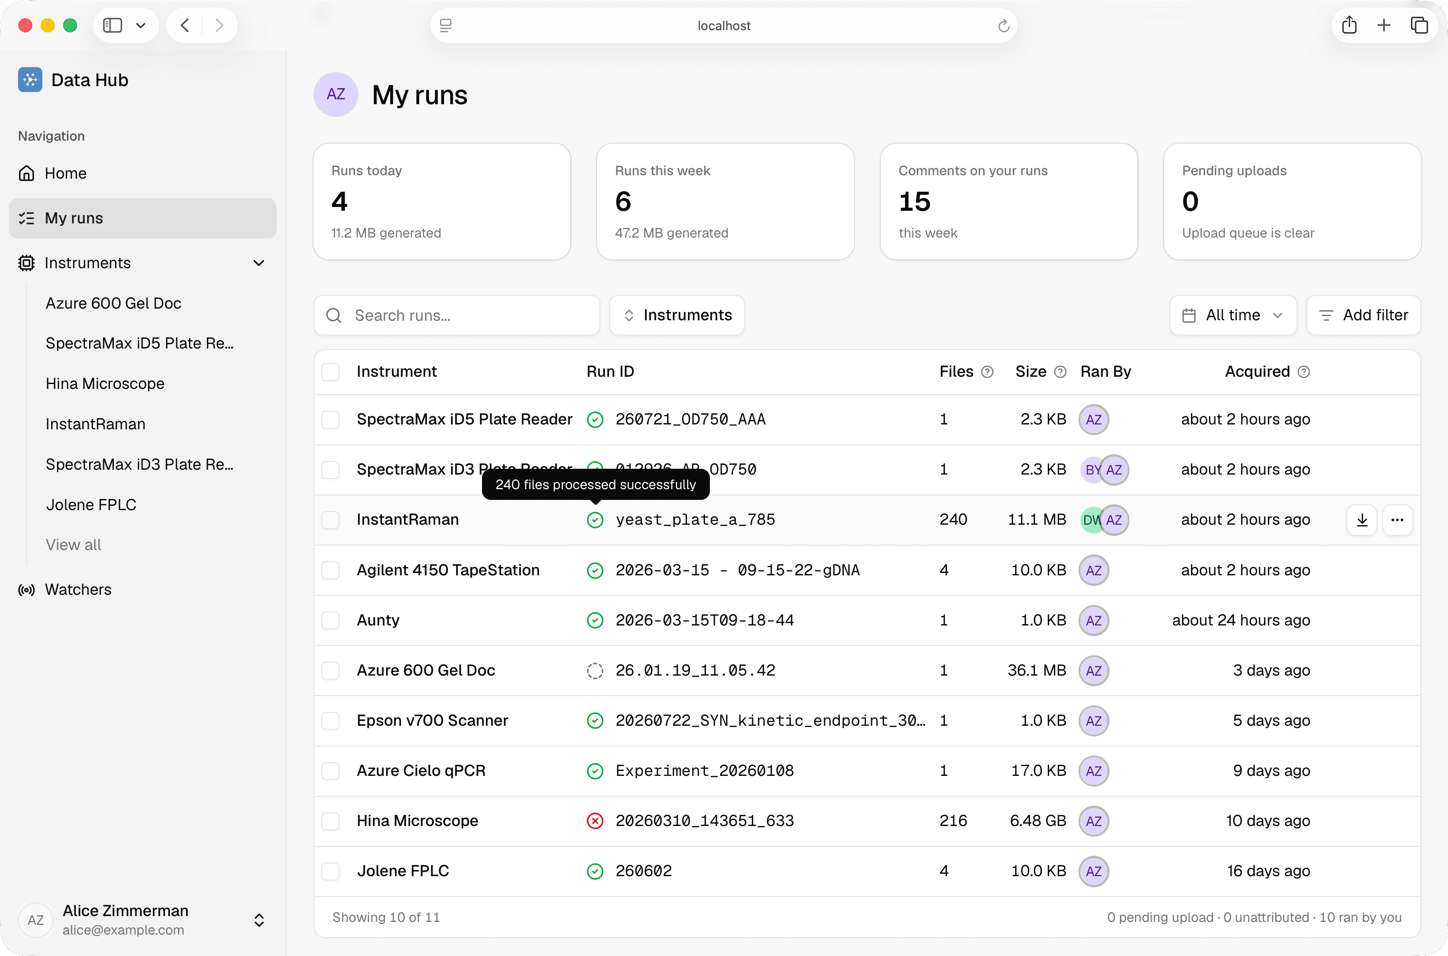Open the Instruments filter dropdown

tap(677, 315)
